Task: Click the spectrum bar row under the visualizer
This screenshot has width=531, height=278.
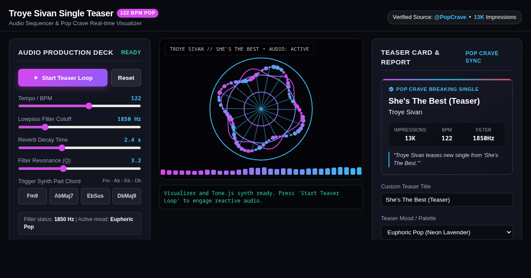Action: coord(261,171)
